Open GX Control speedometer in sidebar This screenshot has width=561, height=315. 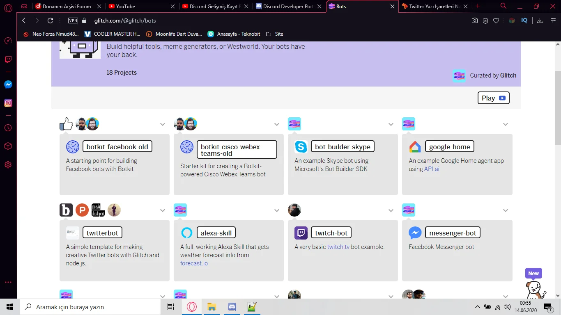[8, 41]
